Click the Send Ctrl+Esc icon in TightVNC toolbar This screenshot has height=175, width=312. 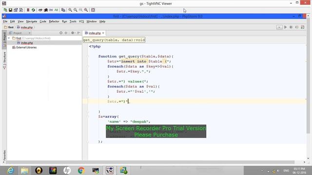tap(46, 10)
